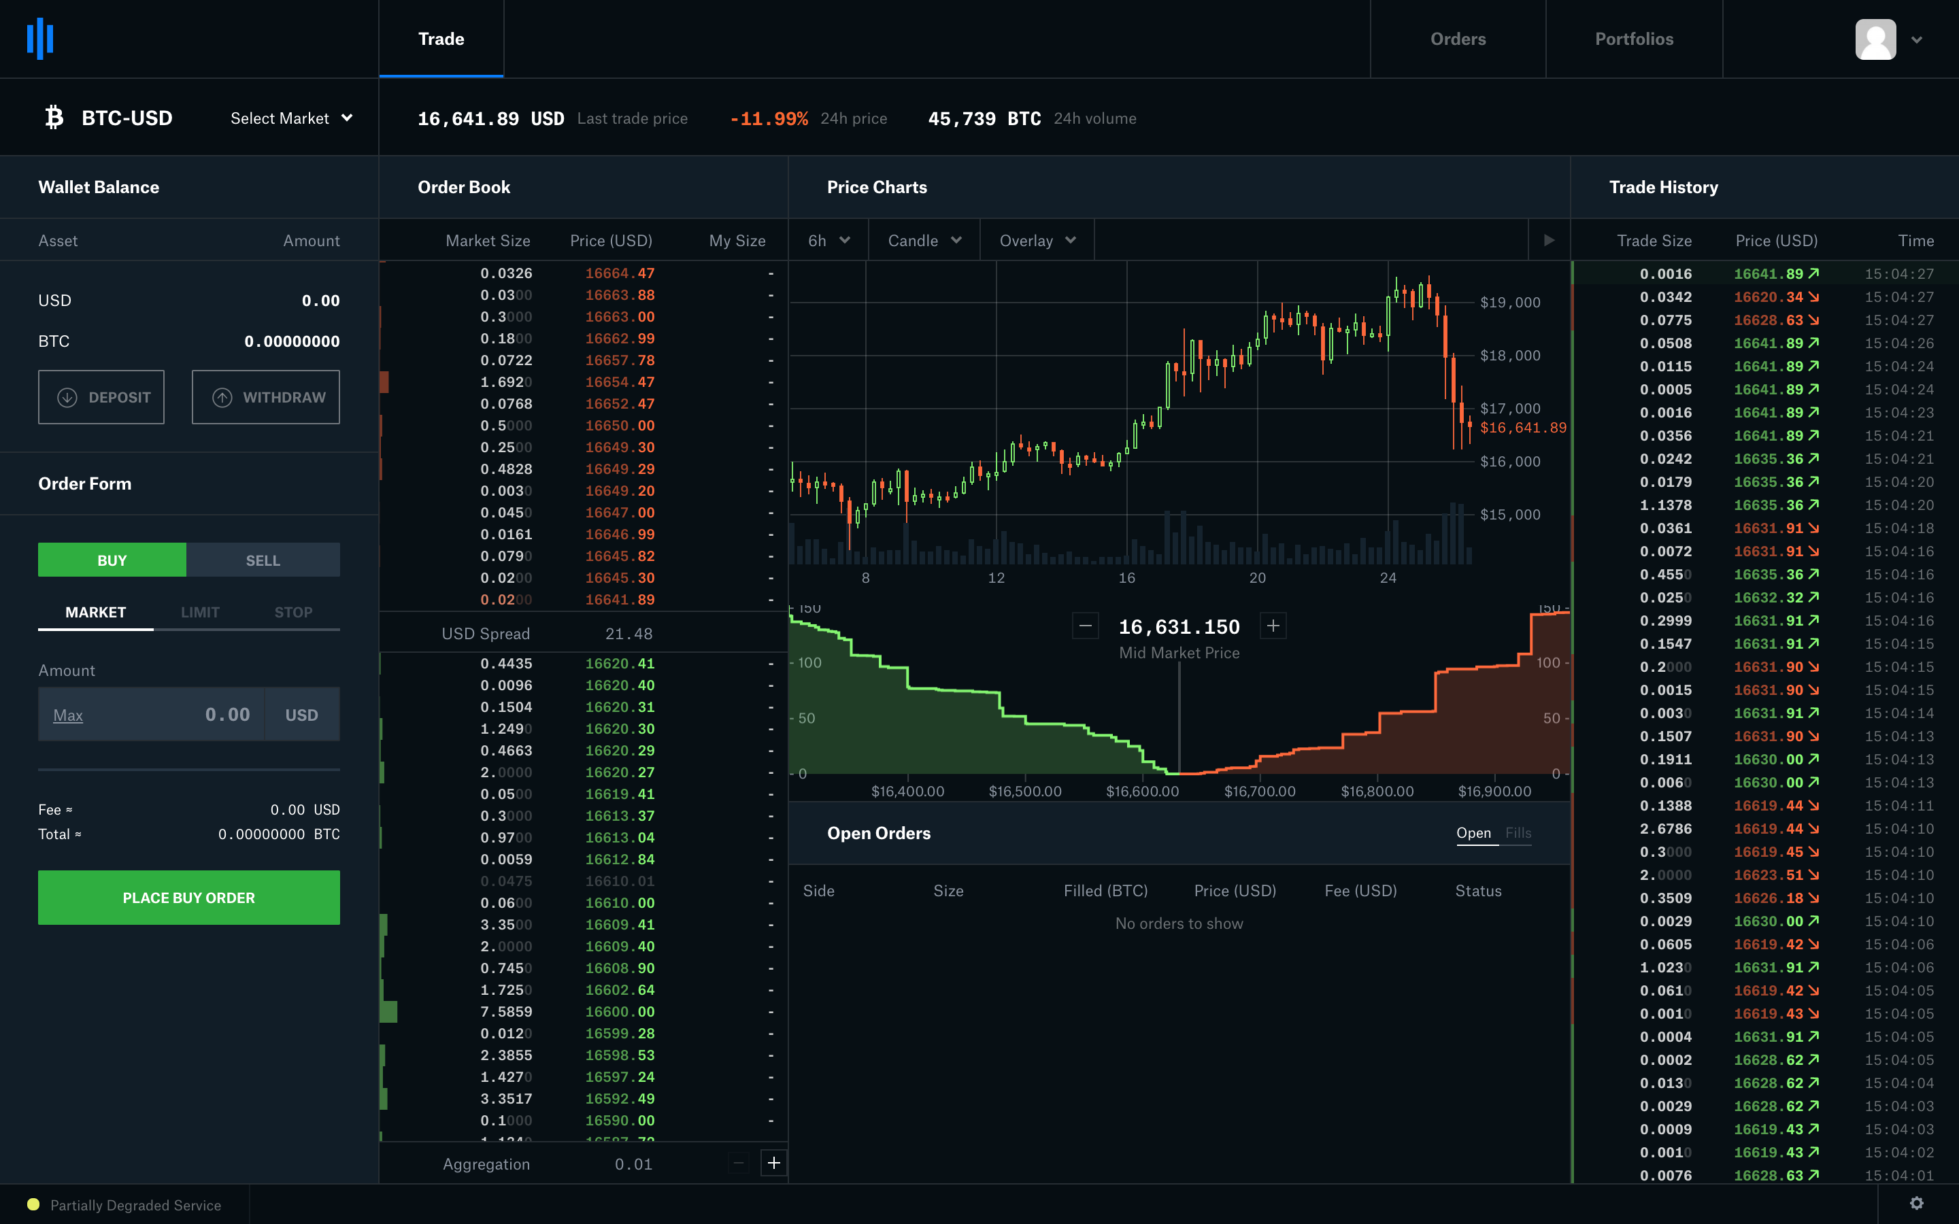Click the Orders navigation menu item
The width and height of the screenshot is (1959, 1224).
click(1458, 38)
